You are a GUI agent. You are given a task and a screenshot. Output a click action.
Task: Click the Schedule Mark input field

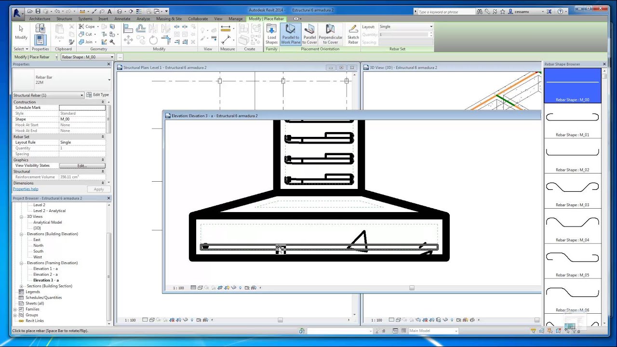(82, 107)
